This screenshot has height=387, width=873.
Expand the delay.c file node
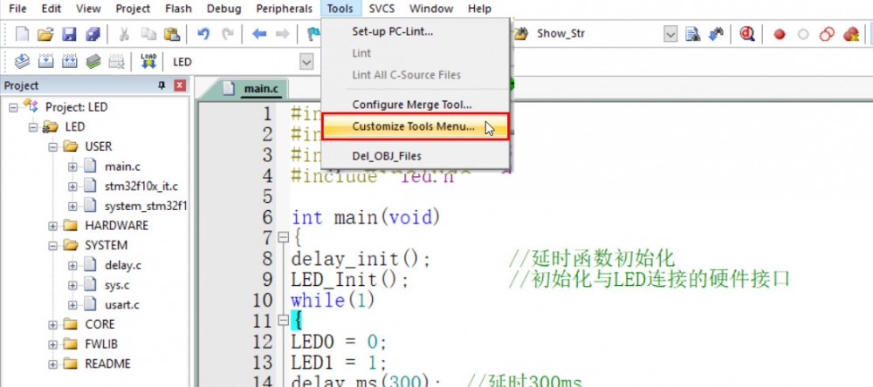click(x=72, y=265)
